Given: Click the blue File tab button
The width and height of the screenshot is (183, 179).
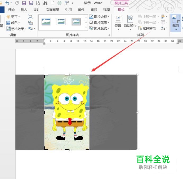Looking at the screenshot, I should coord(2,10).
